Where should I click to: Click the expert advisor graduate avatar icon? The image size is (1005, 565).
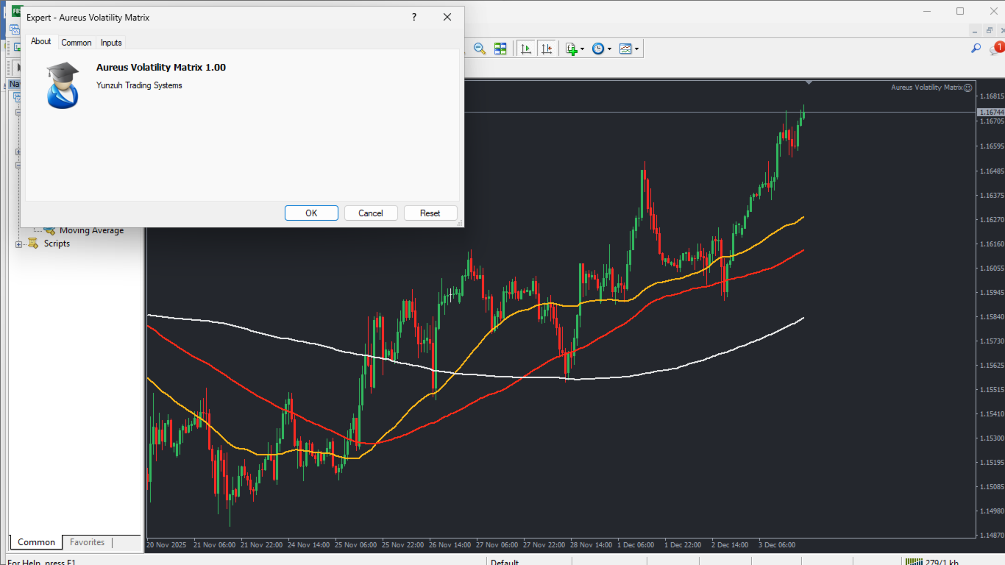63,85
